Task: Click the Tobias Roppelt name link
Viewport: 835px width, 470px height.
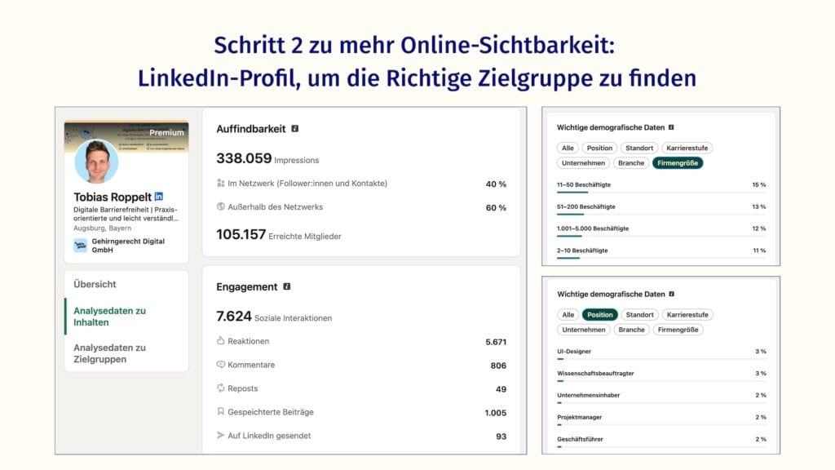Action: click(113, 197)
